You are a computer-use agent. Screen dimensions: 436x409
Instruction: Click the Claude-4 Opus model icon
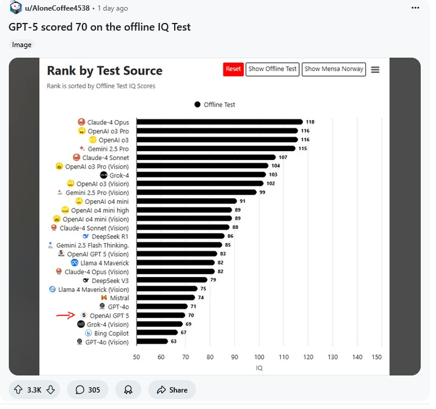81,122
